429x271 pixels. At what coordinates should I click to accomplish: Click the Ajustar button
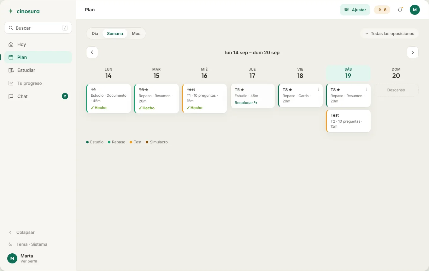point(355,10)
